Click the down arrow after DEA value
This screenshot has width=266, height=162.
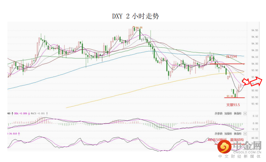coord(29,113)
